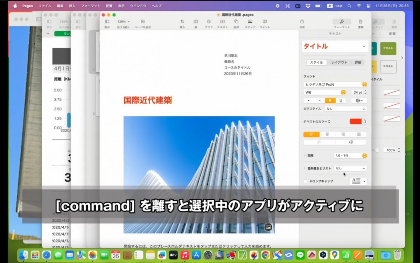The image size is (420, 263).
Task: Open the color wheel next to text color
Action: (364, 121)
